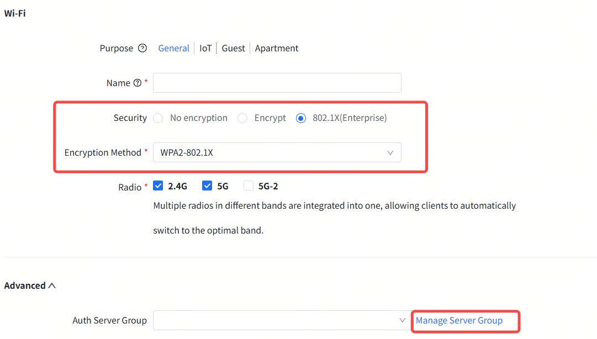The width and height of the screenshot is (597, 339).
Task: Click the chevron arrow in Encryption Method field
Action: [390, 152]
